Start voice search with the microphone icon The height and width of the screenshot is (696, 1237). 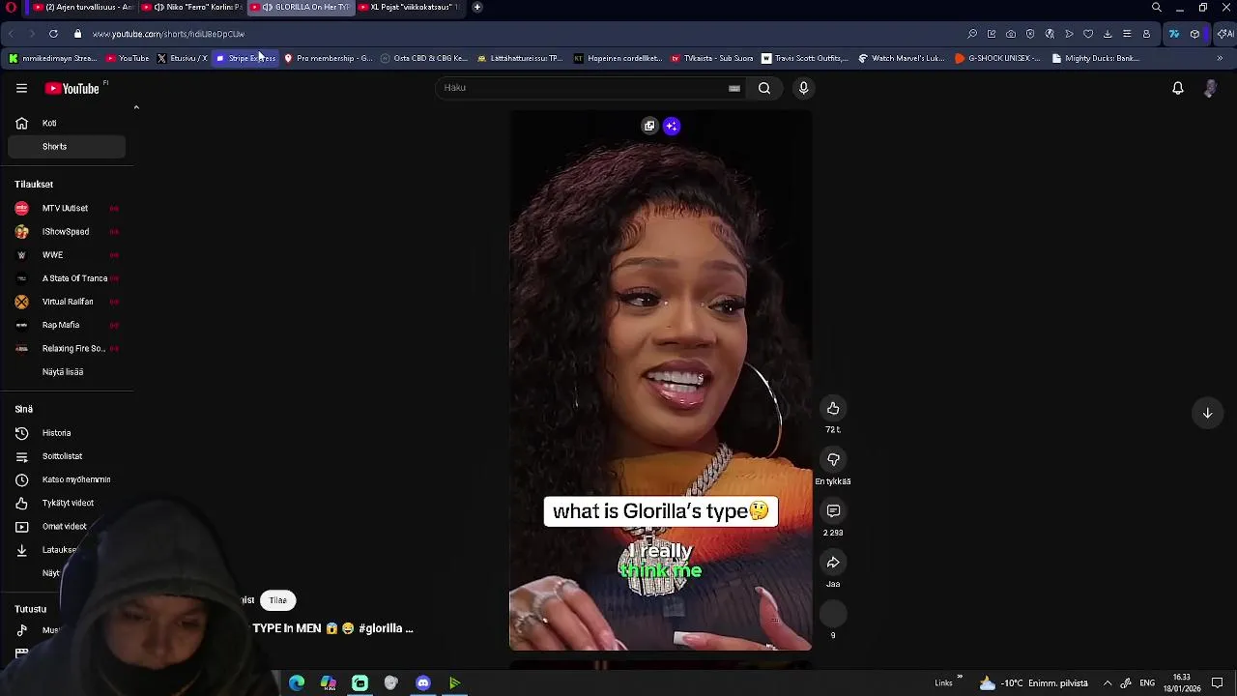tap(803, 88)
